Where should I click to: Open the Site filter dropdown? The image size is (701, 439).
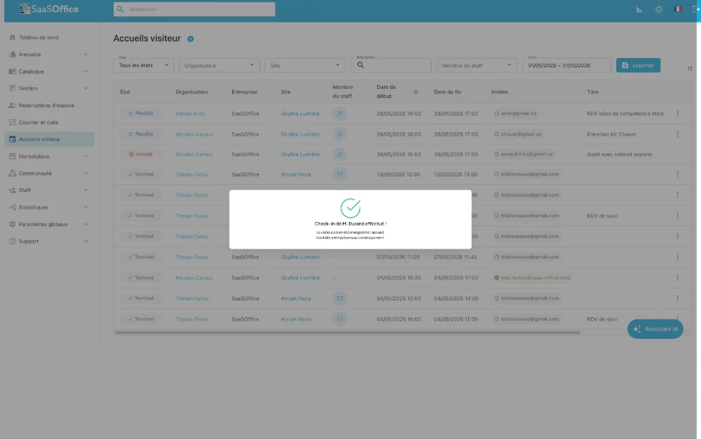tap(305, 65)
